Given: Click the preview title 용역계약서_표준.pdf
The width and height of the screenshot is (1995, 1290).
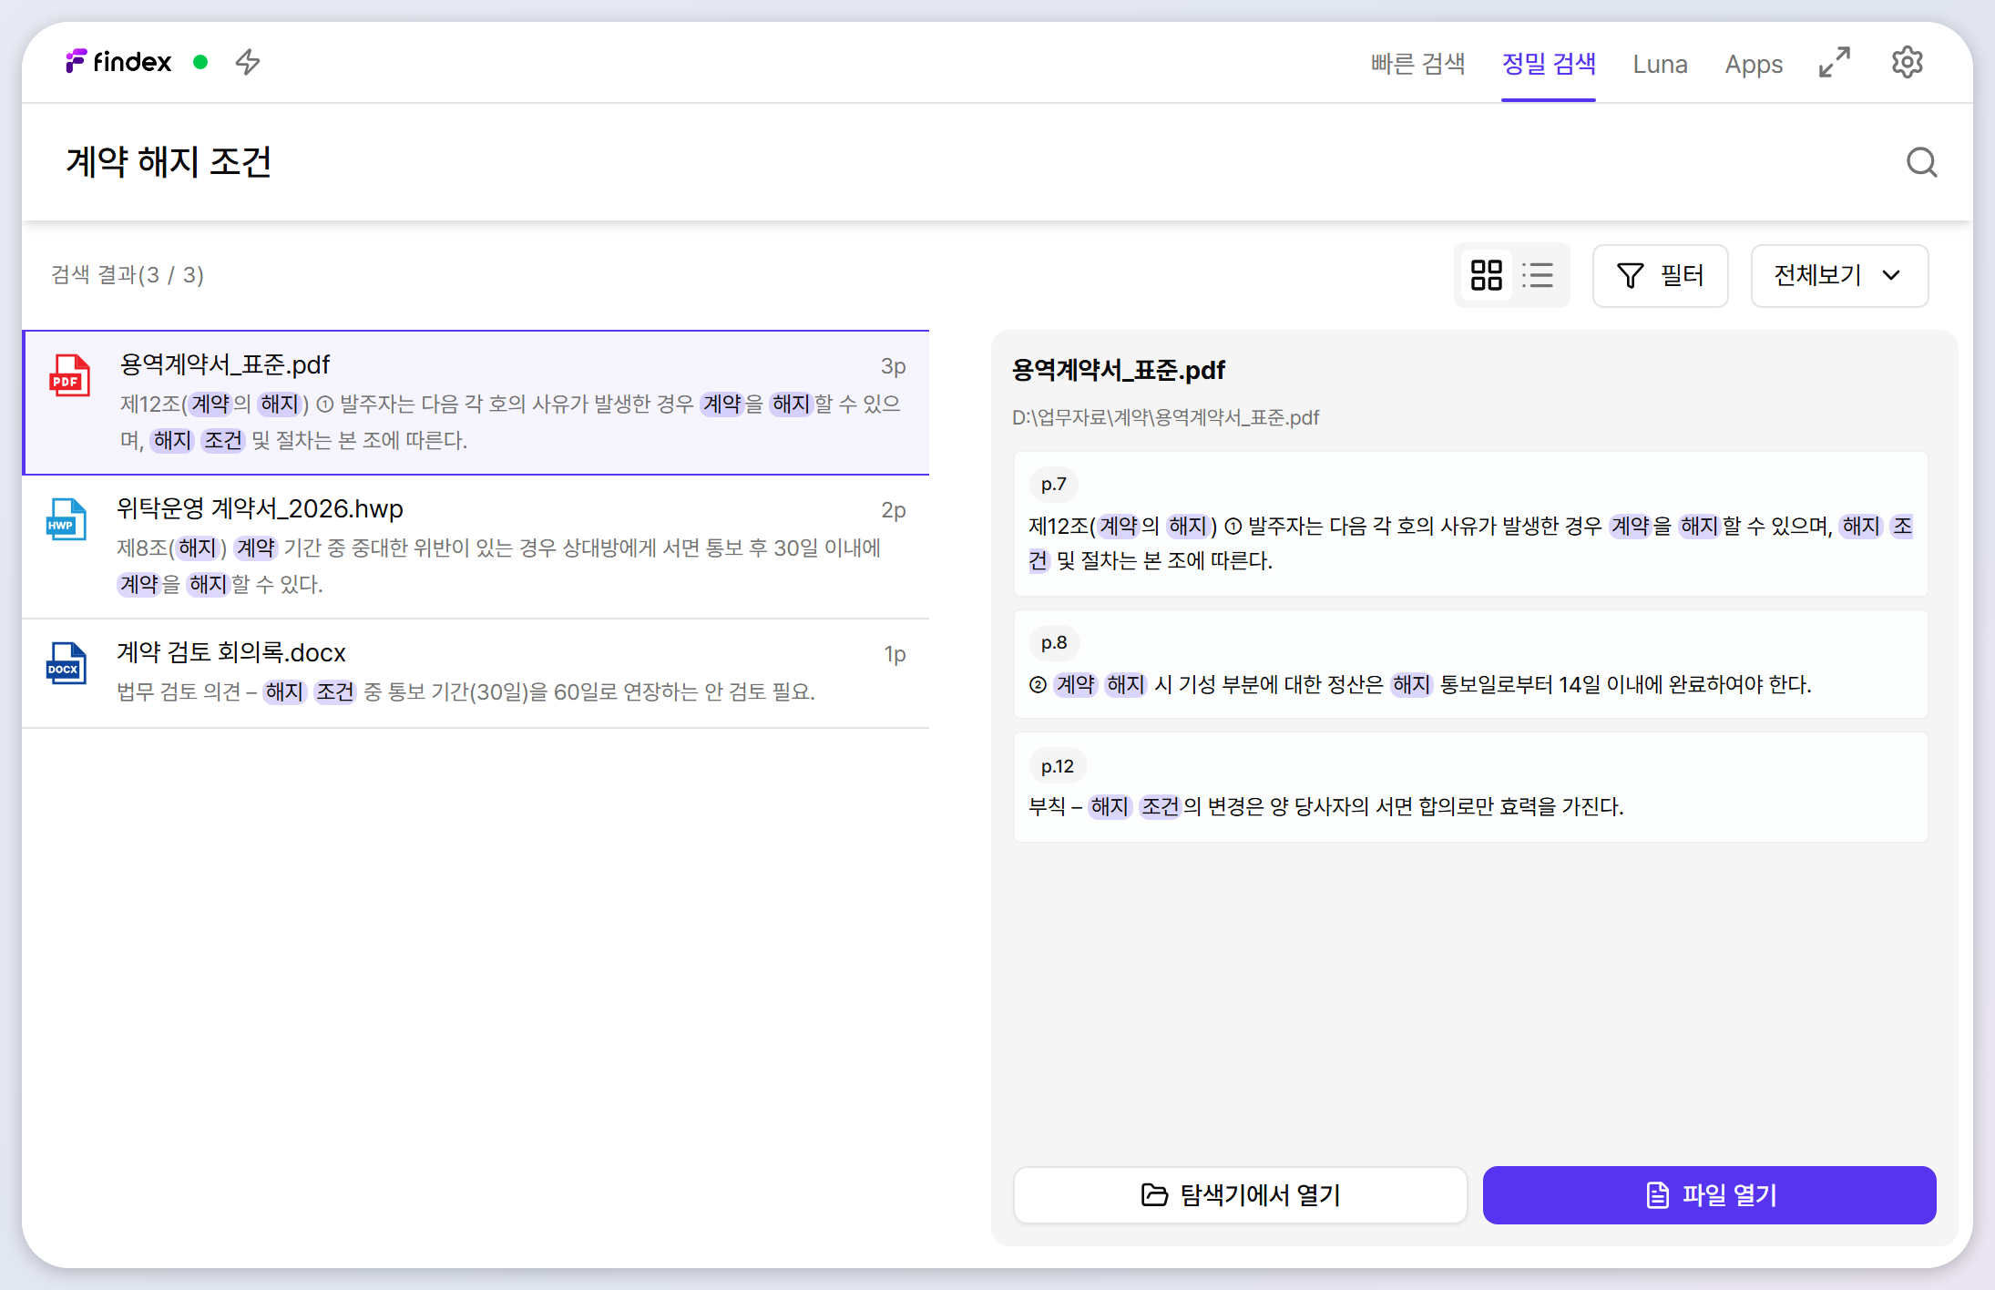Looking at the screenshot, I should pos(1119,370).
